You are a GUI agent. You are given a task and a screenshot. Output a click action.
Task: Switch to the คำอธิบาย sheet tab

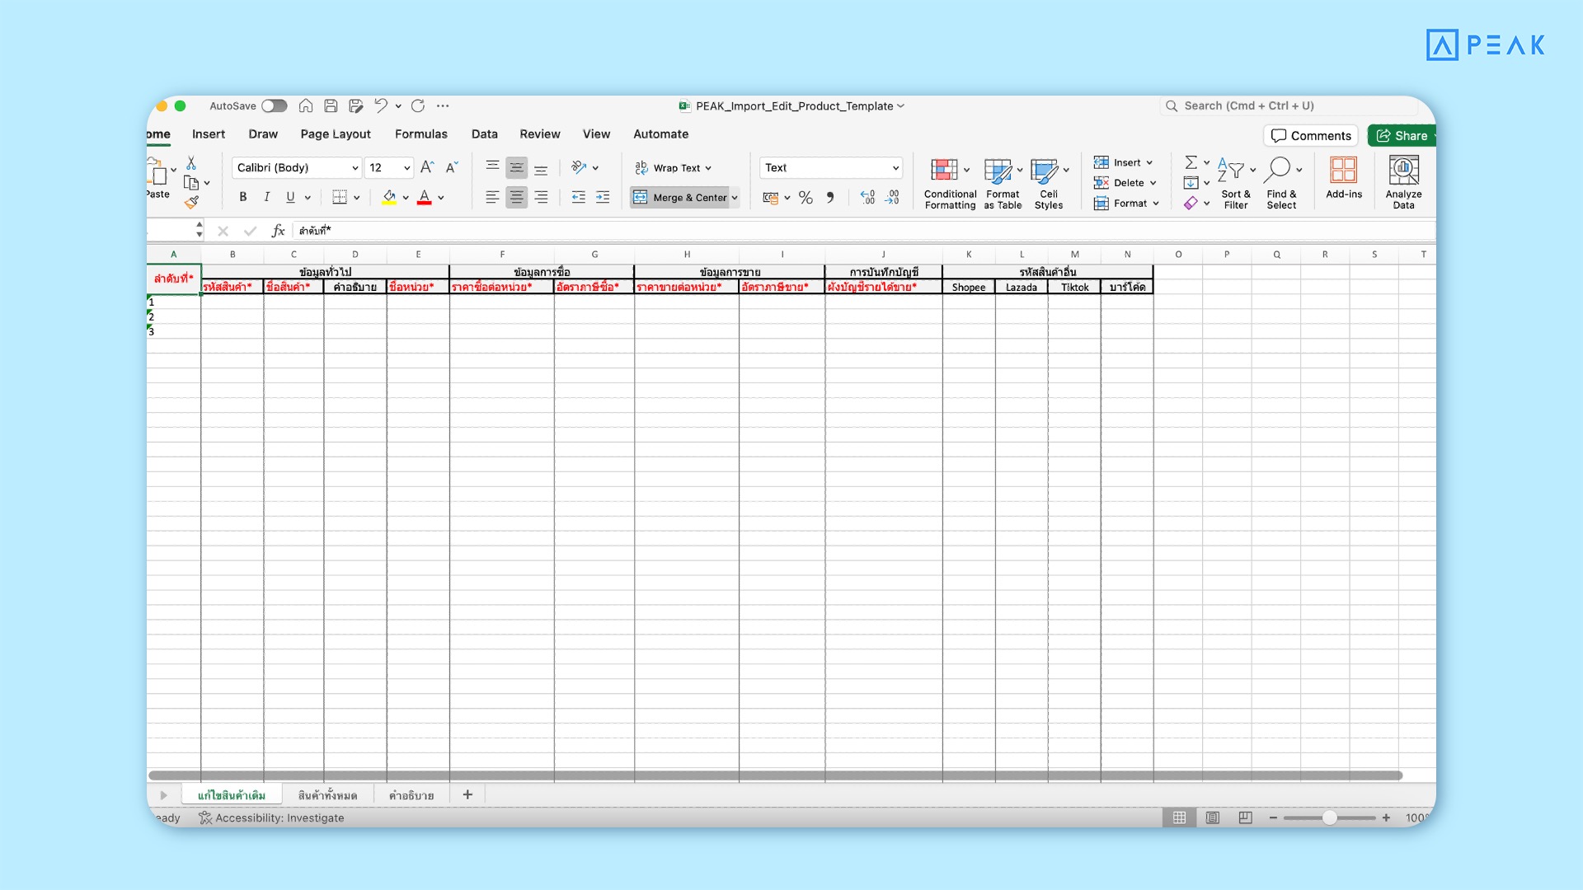(411, 795)
